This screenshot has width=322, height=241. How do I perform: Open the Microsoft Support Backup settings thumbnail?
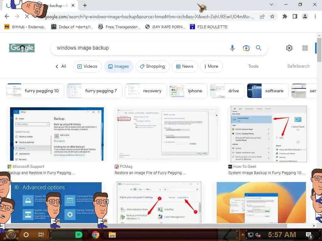57,134
